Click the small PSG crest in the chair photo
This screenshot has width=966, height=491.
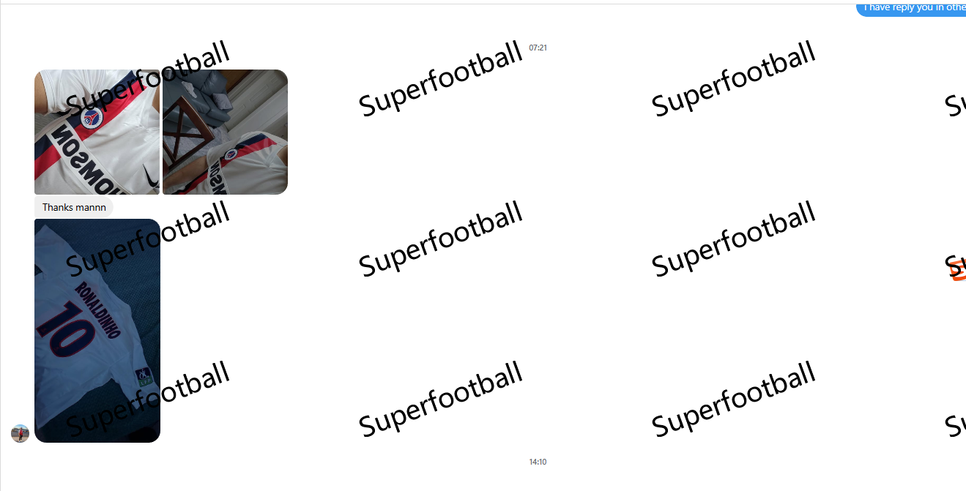pyautogui.click(x=231, y=154)
